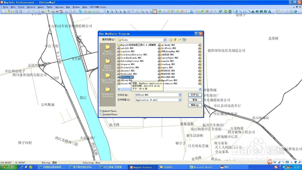302x170 pixels.
Task: Open the Remote Tables Directory shortcut
Action: pos(108,65)
